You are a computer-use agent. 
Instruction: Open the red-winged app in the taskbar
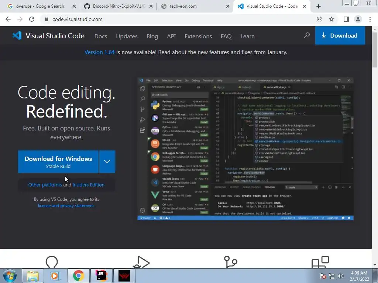click(124, 276)
